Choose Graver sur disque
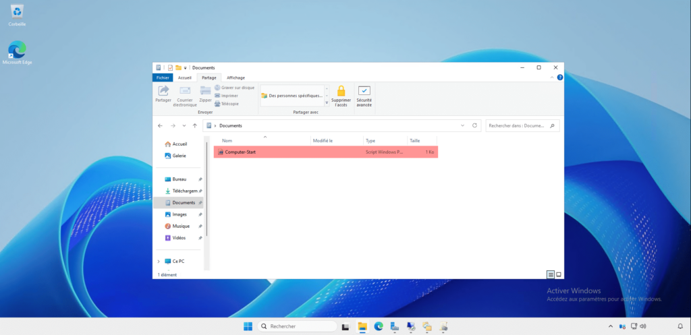 234,88
